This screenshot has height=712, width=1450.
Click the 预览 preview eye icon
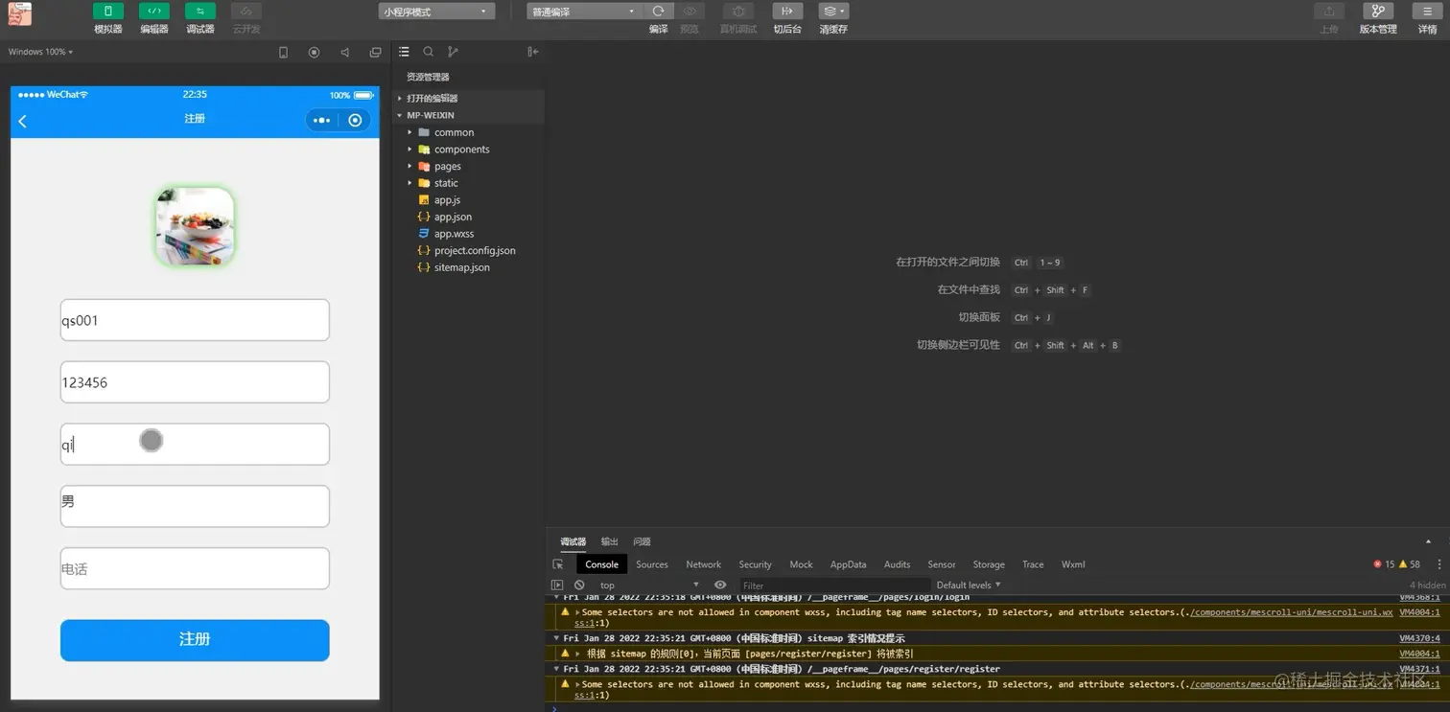690,11
